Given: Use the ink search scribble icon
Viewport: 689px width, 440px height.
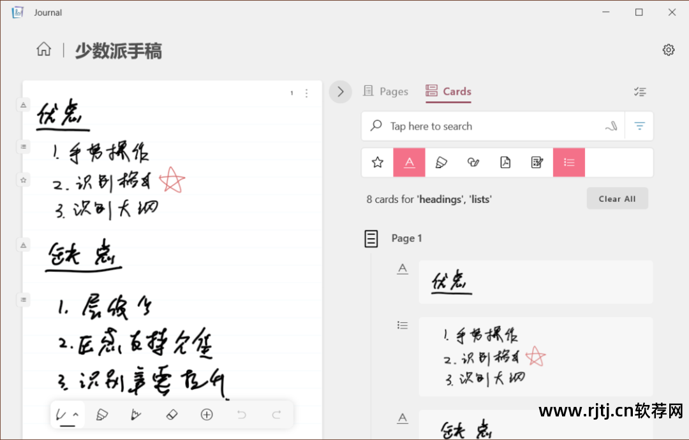Looking at the screenshot, I should point(611,126).
